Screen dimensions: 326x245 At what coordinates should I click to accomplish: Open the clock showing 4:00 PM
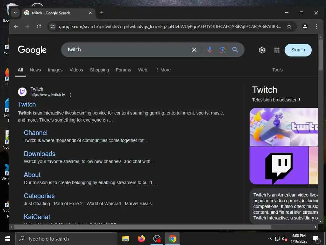(x=299, y=239)
